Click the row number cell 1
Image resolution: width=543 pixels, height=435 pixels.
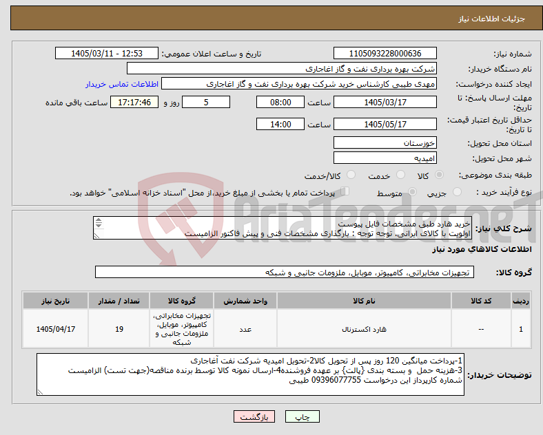click(521, 329)
